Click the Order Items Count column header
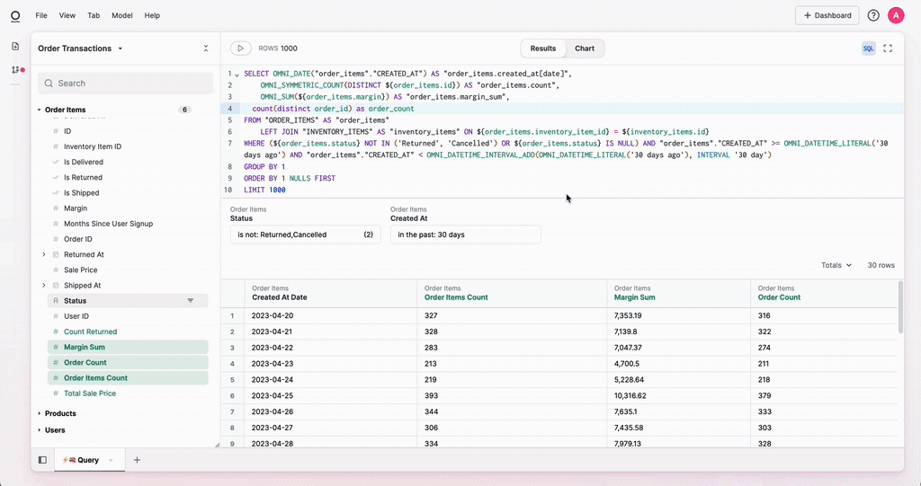The height and width of the screenshot is (486, 921). 512,293
